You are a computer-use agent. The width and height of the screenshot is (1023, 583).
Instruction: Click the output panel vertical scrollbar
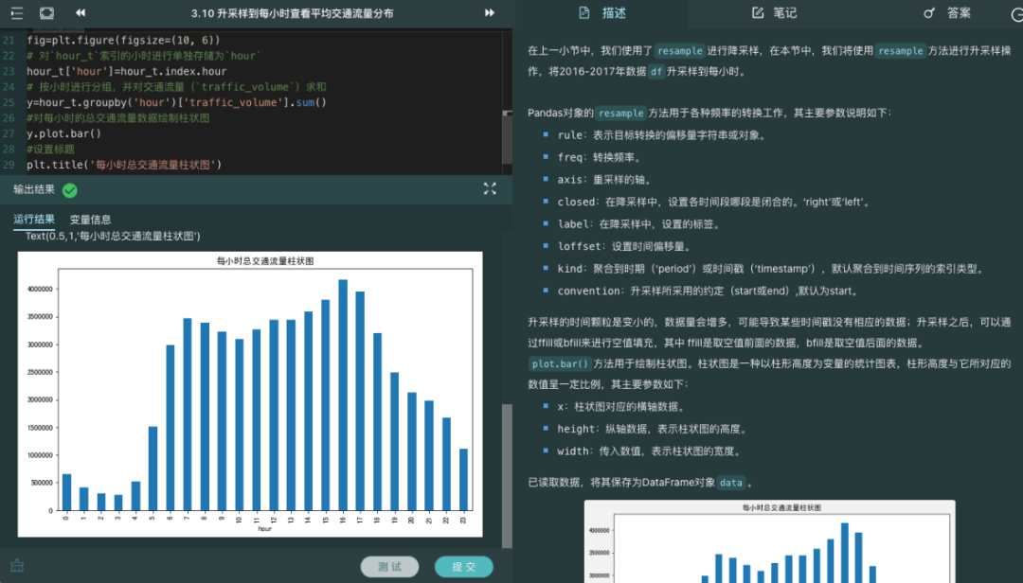[x=507, y=476]
